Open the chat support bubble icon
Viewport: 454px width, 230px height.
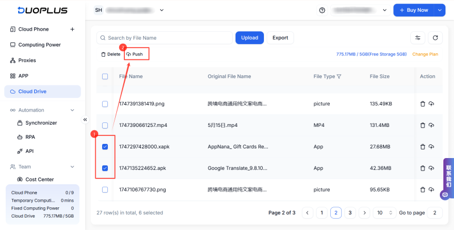(445, 195)
